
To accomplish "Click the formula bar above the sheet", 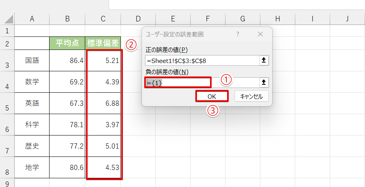I will pos(236,4).
